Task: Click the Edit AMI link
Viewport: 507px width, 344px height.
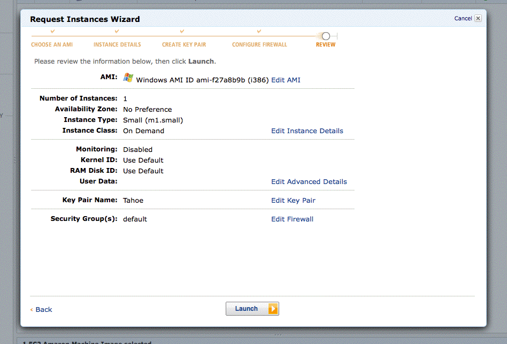Action: pyautogui.click(x=286, y=80)
